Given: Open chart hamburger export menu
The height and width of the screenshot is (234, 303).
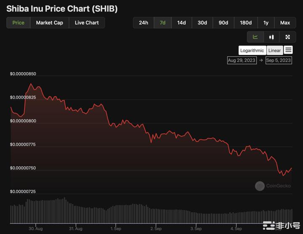Looking at the screenshot, I should [x=288, y=50].
